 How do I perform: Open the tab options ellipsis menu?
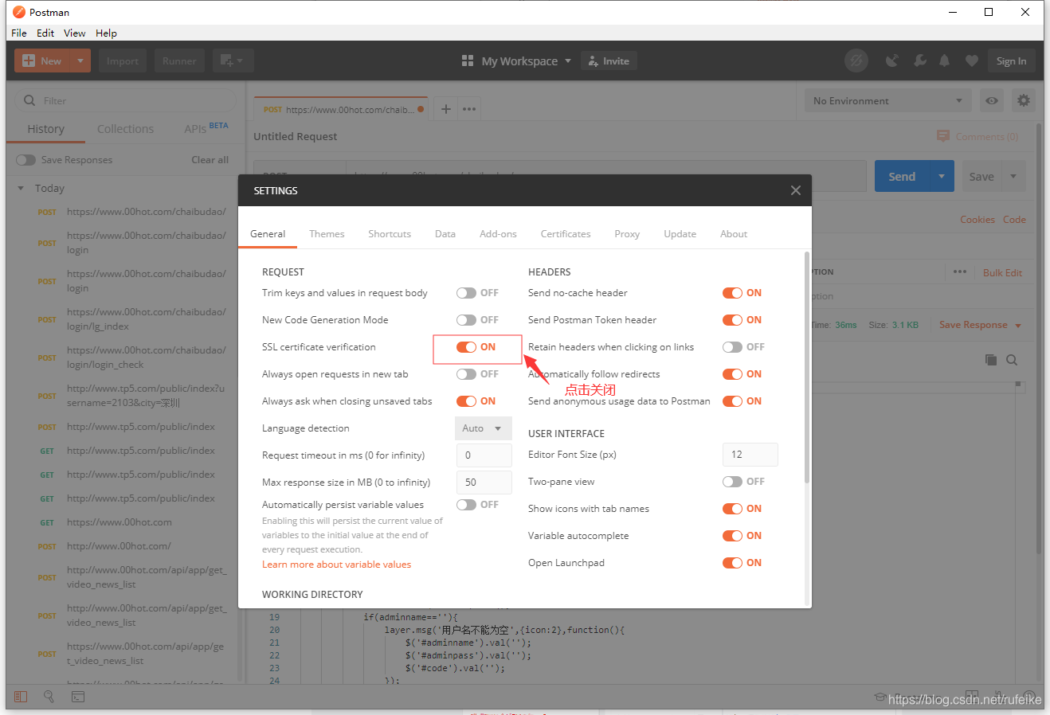coord(469,109)
